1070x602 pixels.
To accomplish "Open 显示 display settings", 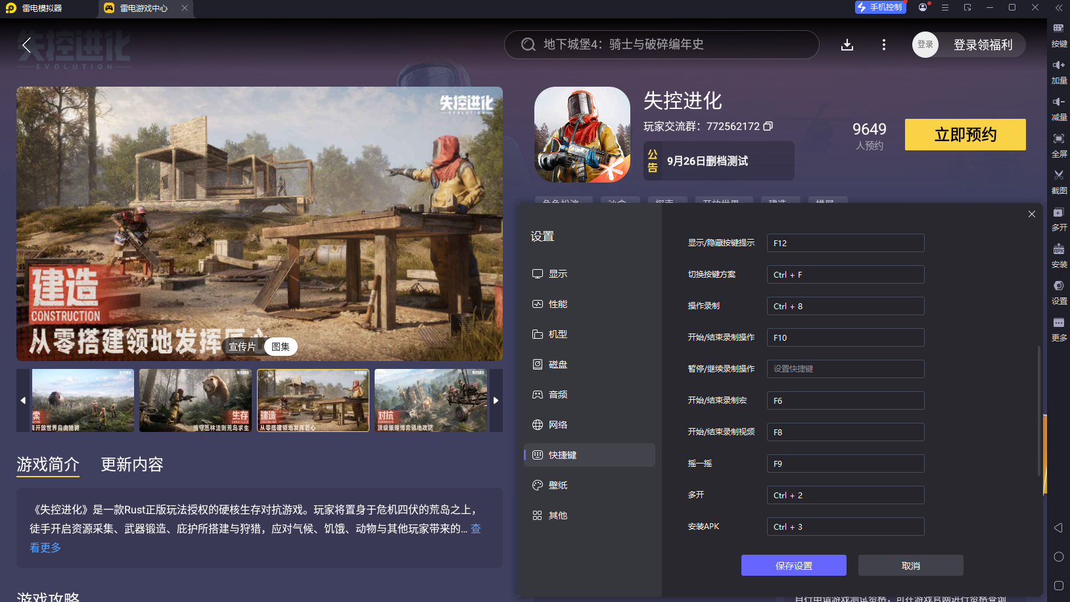I will [590, 274].
